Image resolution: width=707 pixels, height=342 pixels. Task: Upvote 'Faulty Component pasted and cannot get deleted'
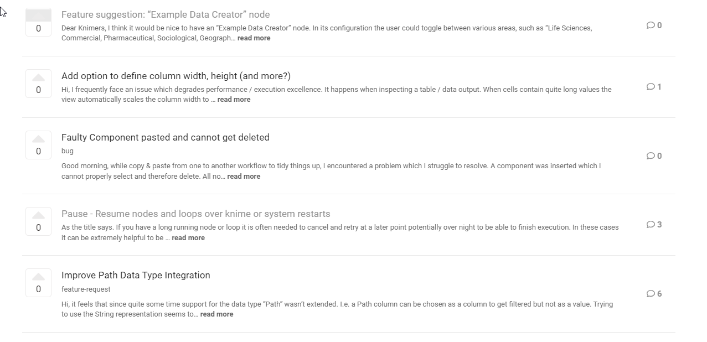(x=38, y=139)
